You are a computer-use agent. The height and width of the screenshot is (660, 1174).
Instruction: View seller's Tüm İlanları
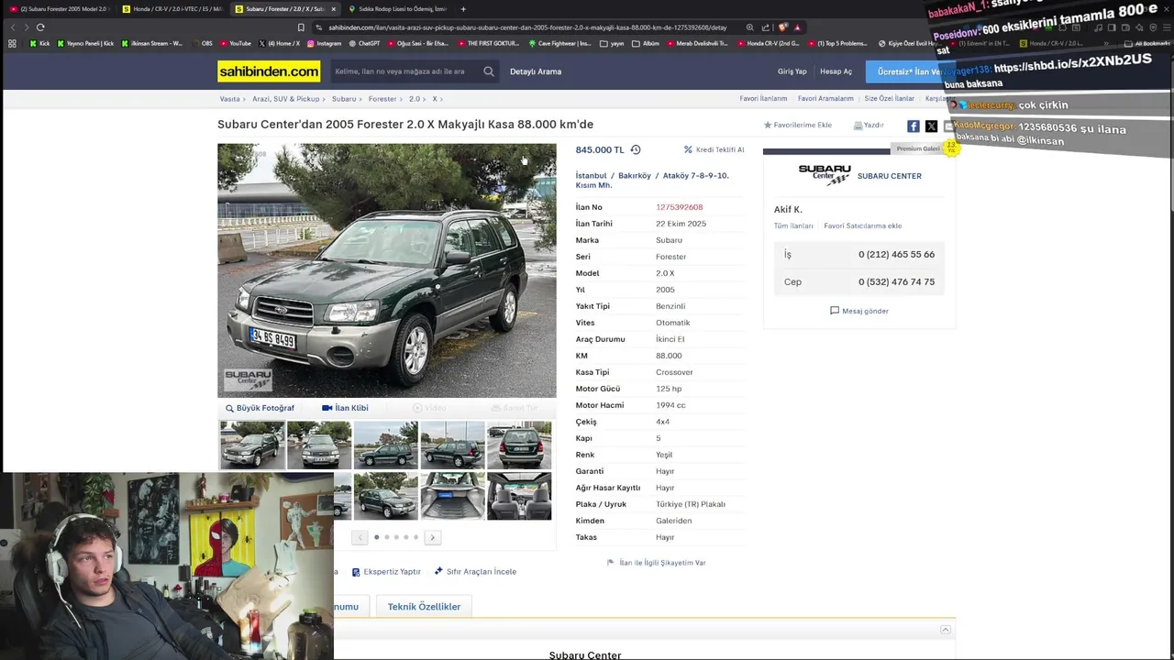pos(793,225)
